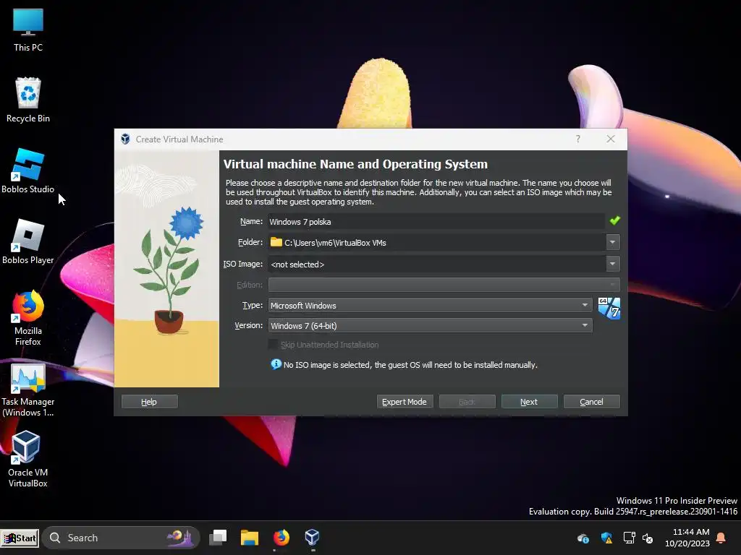Click the search highlight image in the search box
This screenshot has width=741, height=555.
pos(180,537)
